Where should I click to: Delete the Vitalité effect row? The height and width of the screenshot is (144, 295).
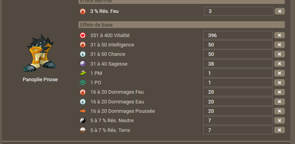click(x=279, y=35)
